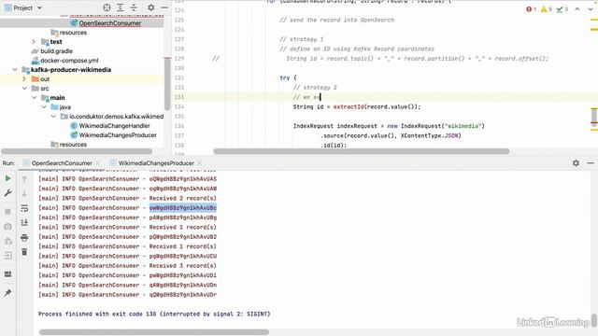Close the WikimediaChangesProducer run tab
This screenshot has width=598, height=336.
click(x=199, y=163)
